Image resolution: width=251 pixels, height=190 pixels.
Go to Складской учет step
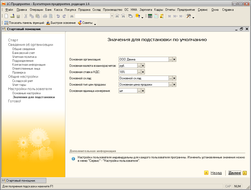[22, 81]
